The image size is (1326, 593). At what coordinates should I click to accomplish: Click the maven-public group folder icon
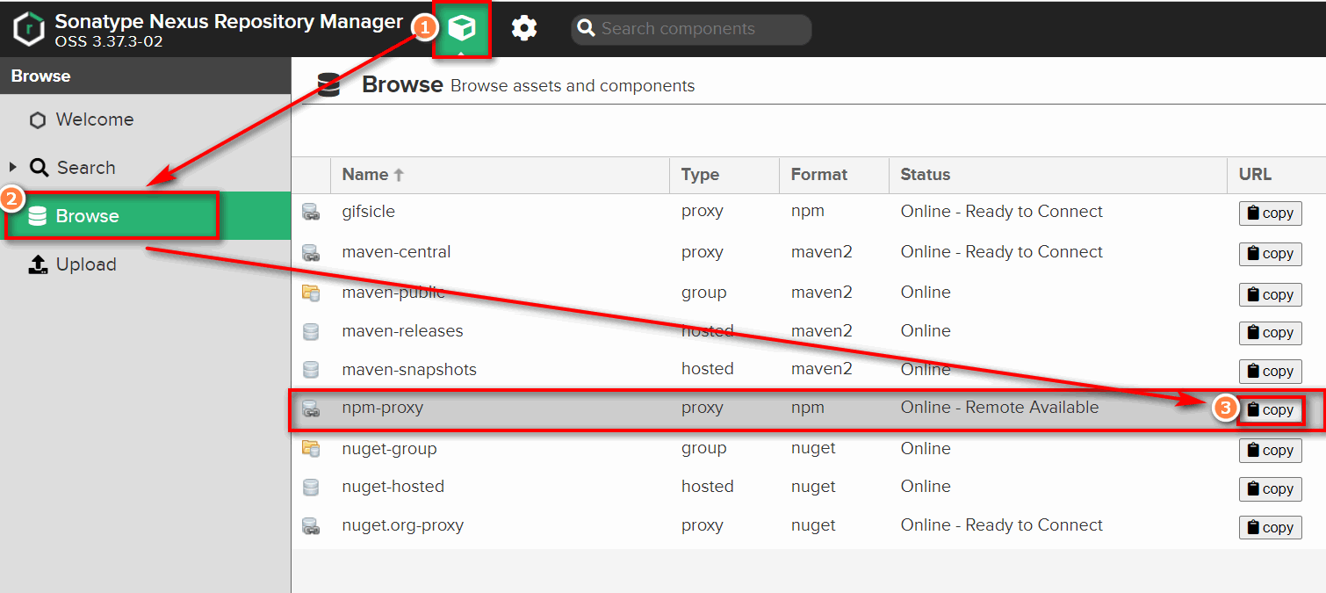311,293
